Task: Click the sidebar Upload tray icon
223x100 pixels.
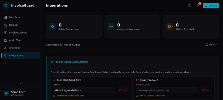Action: point(5,25)
